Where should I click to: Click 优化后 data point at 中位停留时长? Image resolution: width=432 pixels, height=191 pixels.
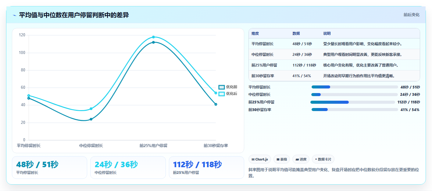point(91,109)
